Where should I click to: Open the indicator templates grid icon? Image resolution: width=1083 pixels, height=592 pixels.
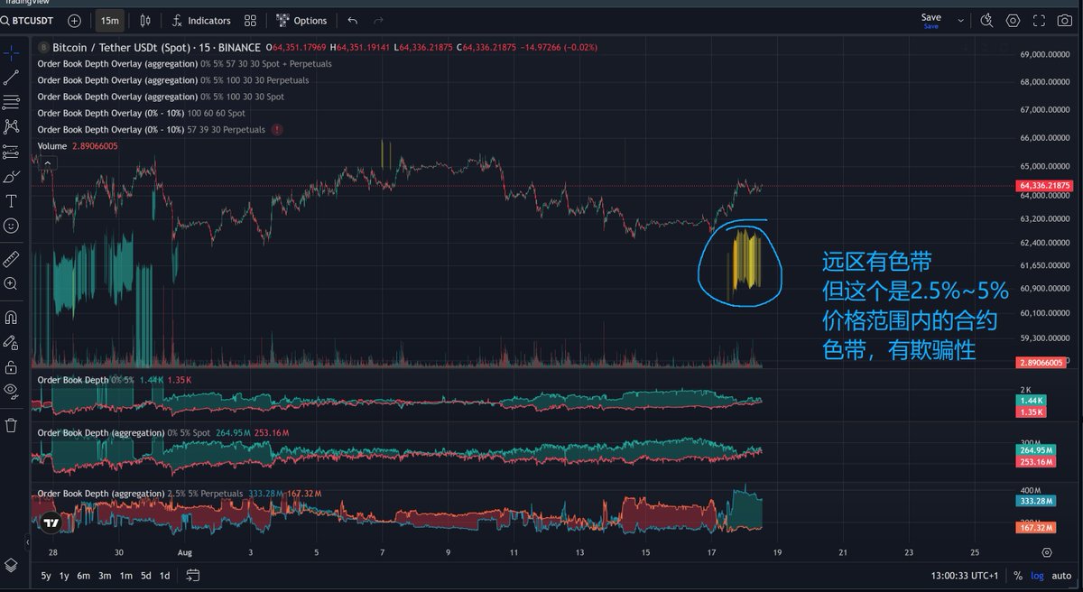point(250,20)
